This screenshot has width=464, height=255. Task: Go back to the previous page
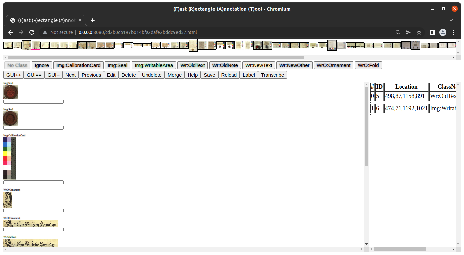(x=11, y=32)
